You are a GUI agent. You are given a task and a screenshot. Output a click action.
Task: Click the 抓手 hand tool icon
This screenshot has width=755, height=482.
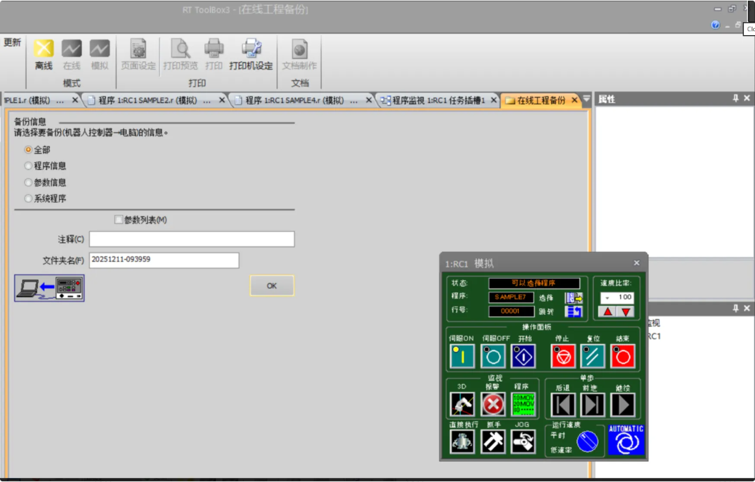click(493, 442)
